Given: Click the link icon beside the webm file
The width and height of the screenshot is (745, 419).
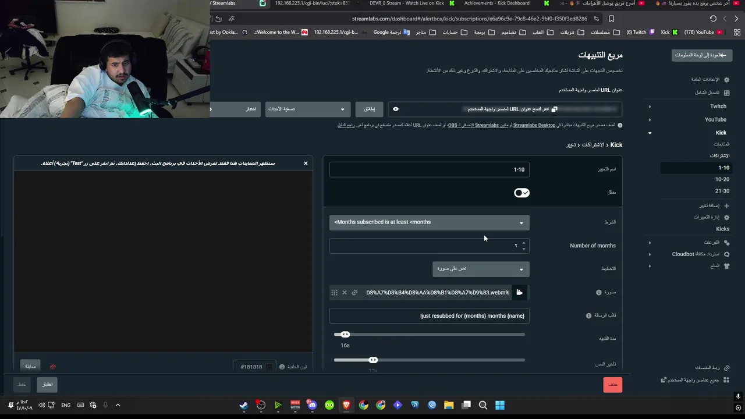Looking at the screenshot, I should [354, 293].
